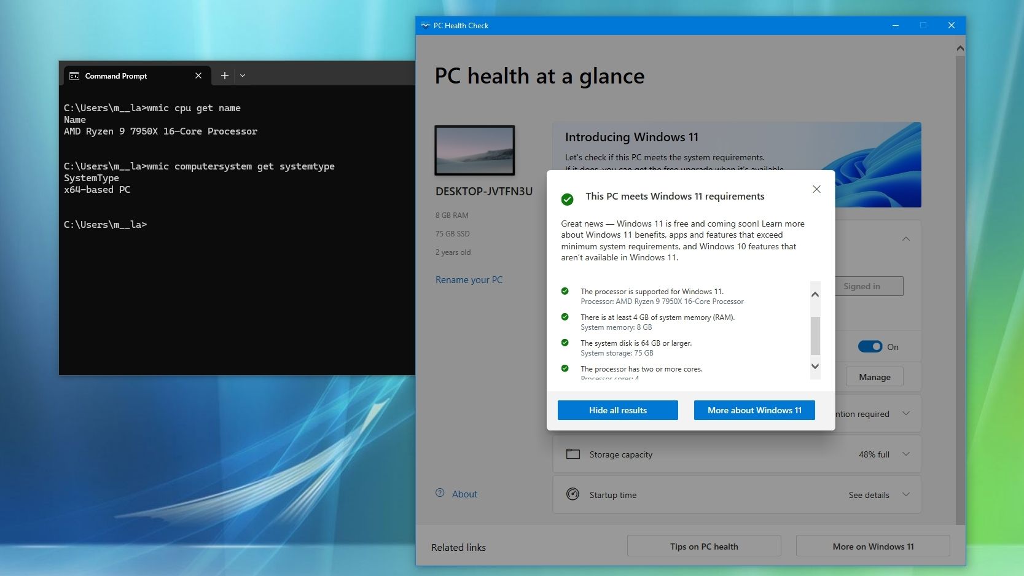Open More about Windows 11
Screen dimensions: 1024x576
point(754,410)
